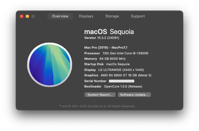The image size is (199, 131).
Task: Click "LG ULTRAWIDE (3440 x 1440)" value
Action: pos(121,70)
